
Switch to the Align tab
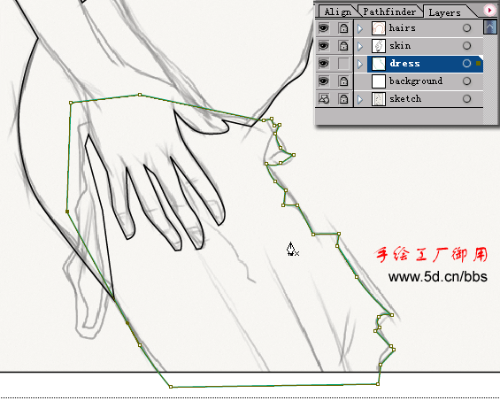click(x=337, y=12)
